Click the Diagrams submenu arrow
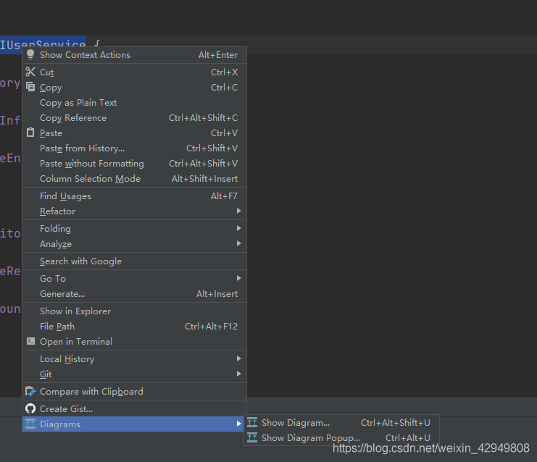The width and height of the screenshot is (537, 462). tap(238, 424)
